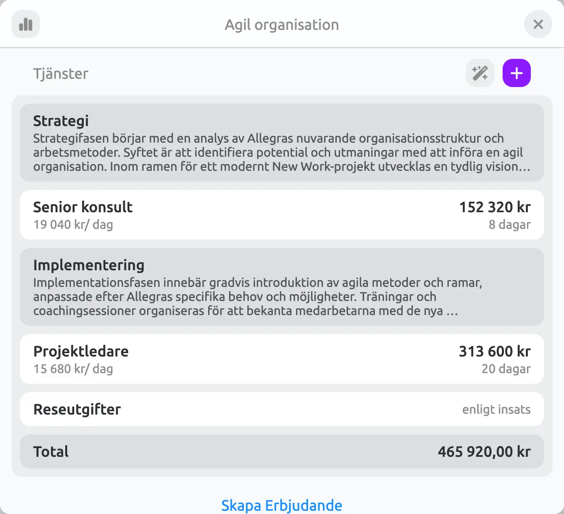Click the 19 040 kr/ dag rate
Viewport: 564px width, 514px height.
73,225
